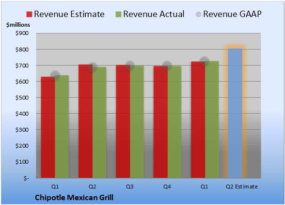Click the GAAP marker dot above Q2

pos(93,67)
